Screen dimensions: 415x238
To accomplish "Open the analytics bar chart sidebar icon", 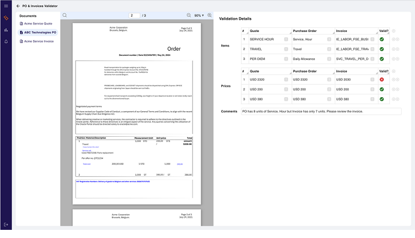I will [6, 29].
